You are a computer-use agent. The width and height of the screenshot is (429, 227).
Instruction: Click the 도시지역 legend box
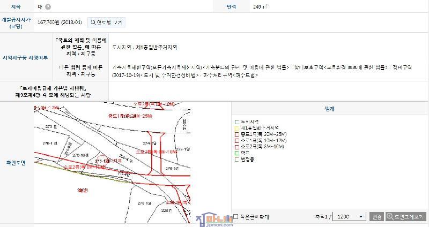pyautogui.click(x=236, y=122)
